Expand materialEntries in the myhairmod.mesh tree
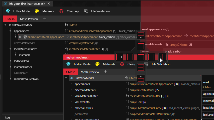This screenshot has height=120, width=214. 71,108
